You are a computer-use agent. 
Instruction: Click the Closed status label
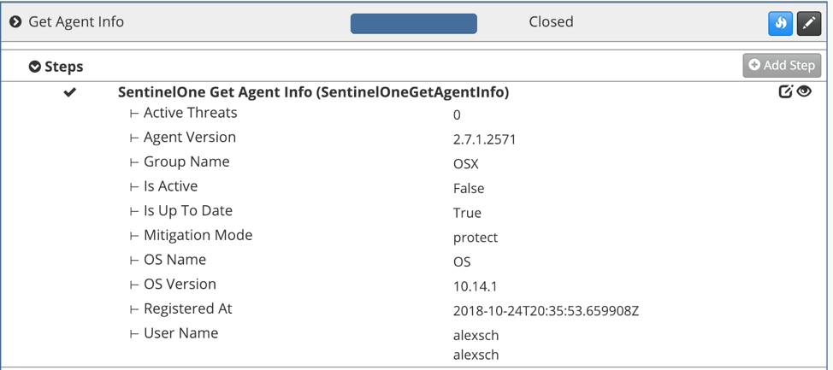click(551, 22)
